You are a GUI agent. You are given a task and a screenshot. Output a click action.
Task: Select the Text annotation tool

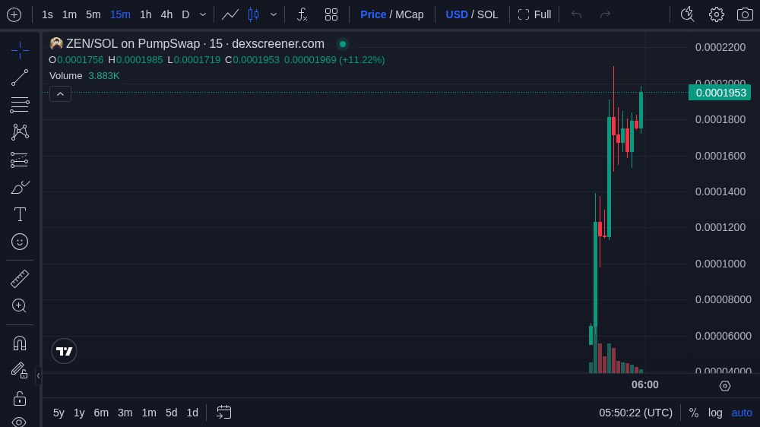point(20,214)
